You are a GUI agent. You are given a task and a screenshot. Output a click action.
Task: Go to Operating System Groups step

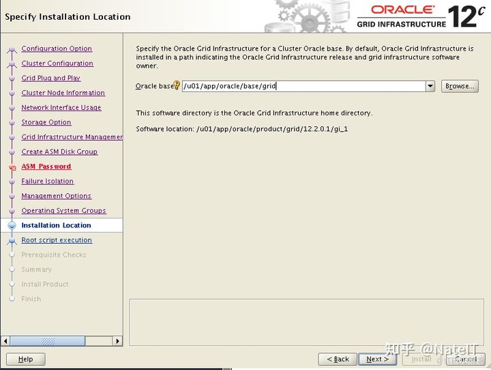pyautogui.click(x=64, y=211)
